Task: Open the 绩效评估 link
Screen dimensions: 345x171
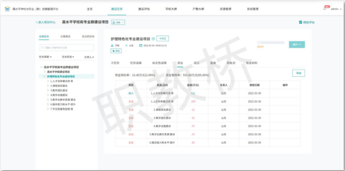Action: tap(307, 22)
